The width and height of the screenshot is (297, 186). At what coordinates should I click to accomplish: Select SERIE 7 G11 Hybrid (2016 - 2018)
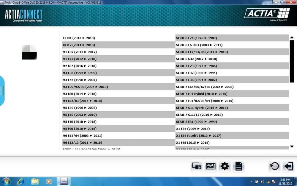pos(232,108)
